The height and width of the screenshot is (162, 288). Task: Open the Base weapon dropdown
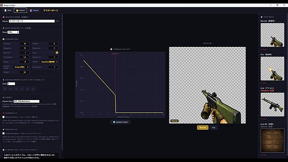click(x=13, y=32)
